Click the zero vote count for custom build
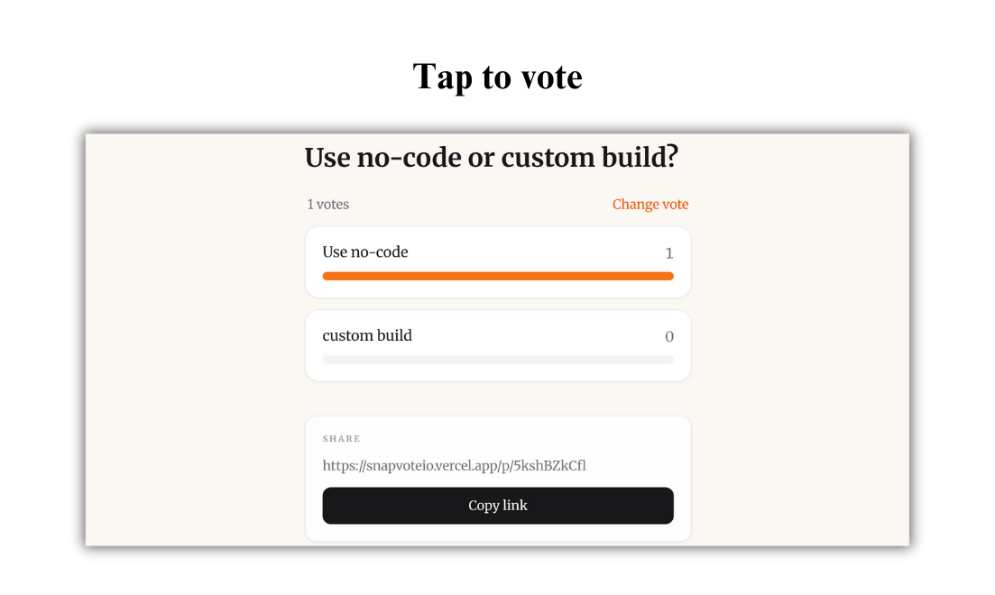Viewport: 995px width, 595px height. [669, 335]
